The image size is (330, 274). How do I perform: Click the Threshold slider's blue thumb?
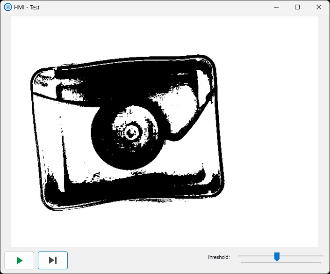[x=277, y=256]
